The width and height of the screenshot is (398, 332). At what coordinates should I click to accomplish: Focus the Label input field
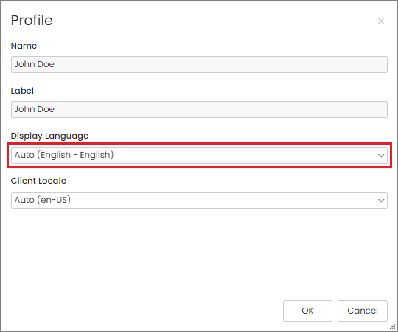(199, 109)
